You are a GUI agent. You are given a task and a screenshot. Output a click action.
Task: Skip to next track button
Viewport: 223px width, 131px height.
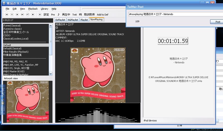22,15
